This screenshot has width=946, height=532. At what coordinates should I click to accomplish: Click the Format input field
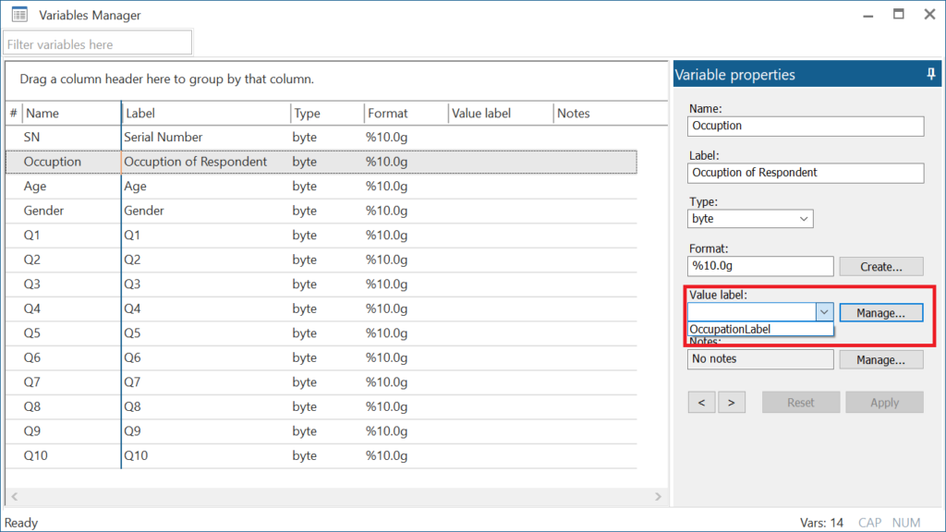760,266
